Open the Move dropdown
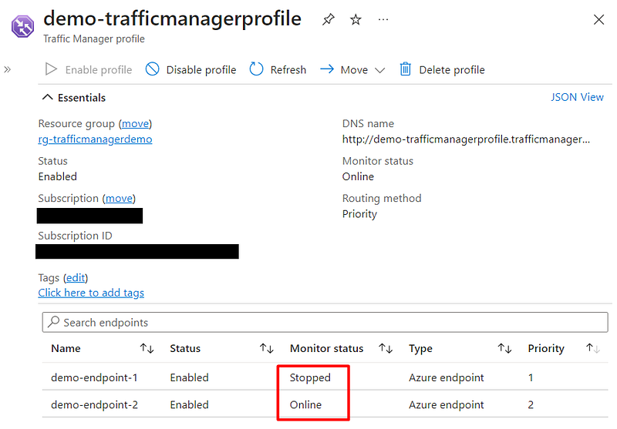This screenshot has height=429, width=617. coord(352,69)
